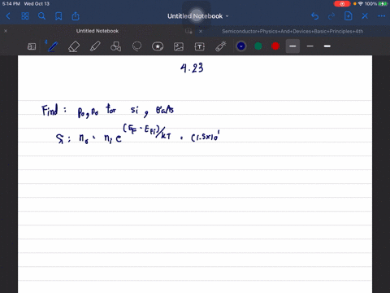This screenshot has width=390, height=293.
Task: Select the thick third stroke thickness
Action: [327, 46]
